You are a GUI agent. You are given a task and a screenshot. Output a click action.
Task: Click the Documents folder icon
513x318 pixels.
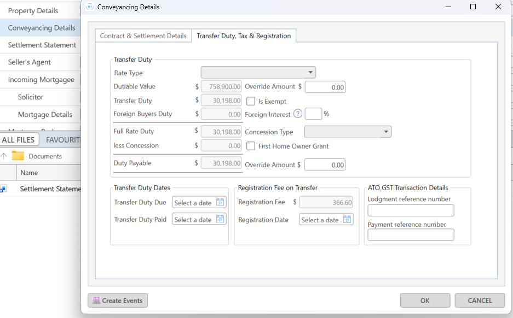pos(18,156)
